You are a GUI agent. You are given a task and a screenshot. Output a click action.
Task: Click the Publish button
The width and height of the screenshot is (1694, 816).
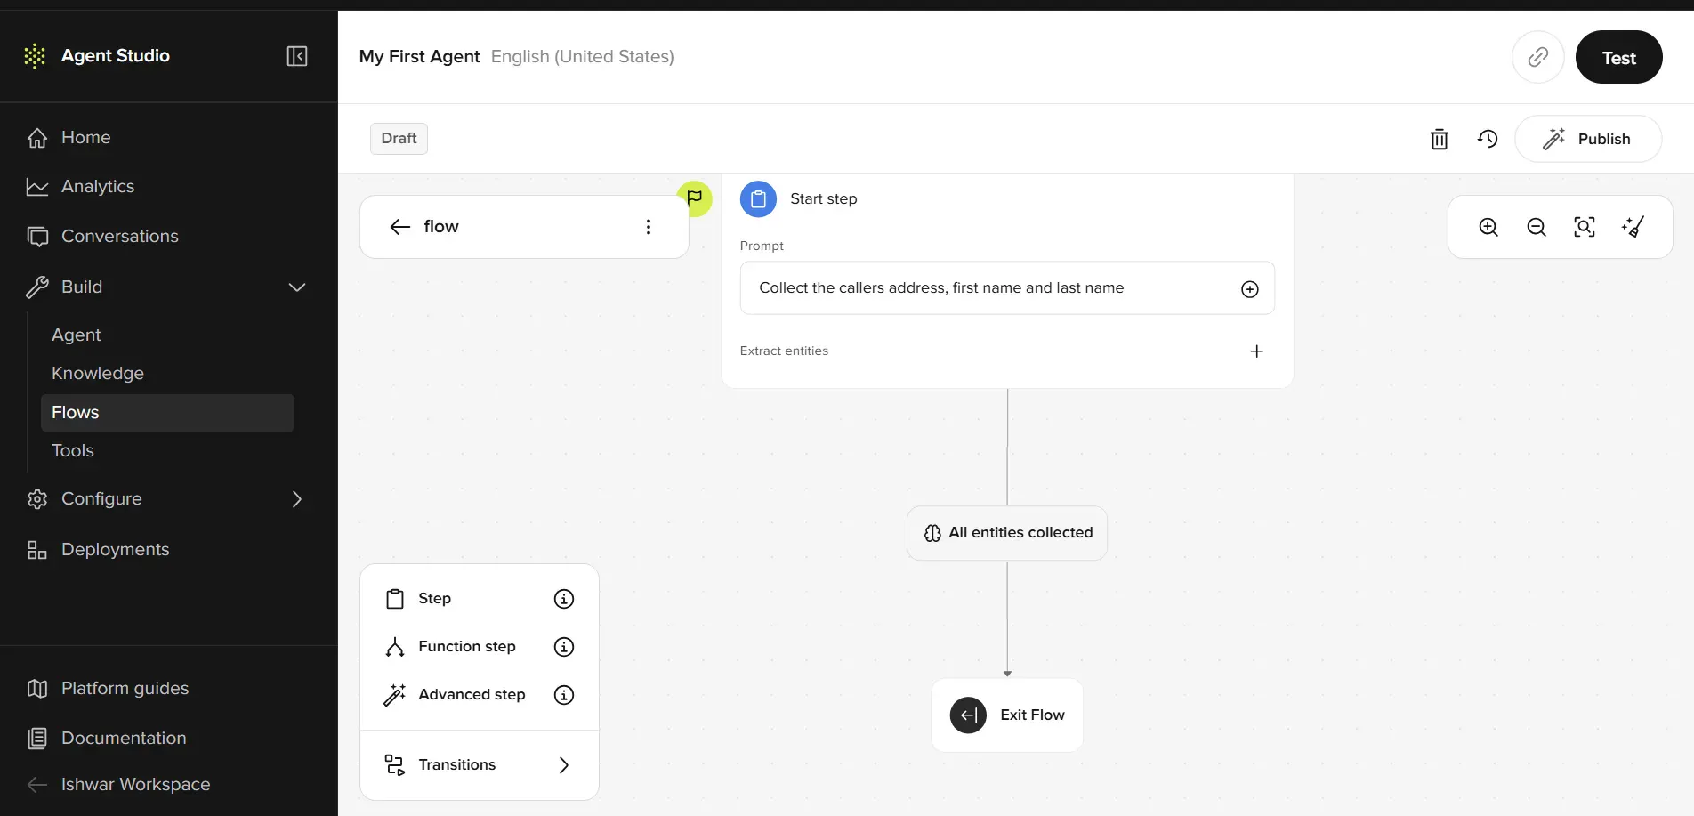(1588, 139)
